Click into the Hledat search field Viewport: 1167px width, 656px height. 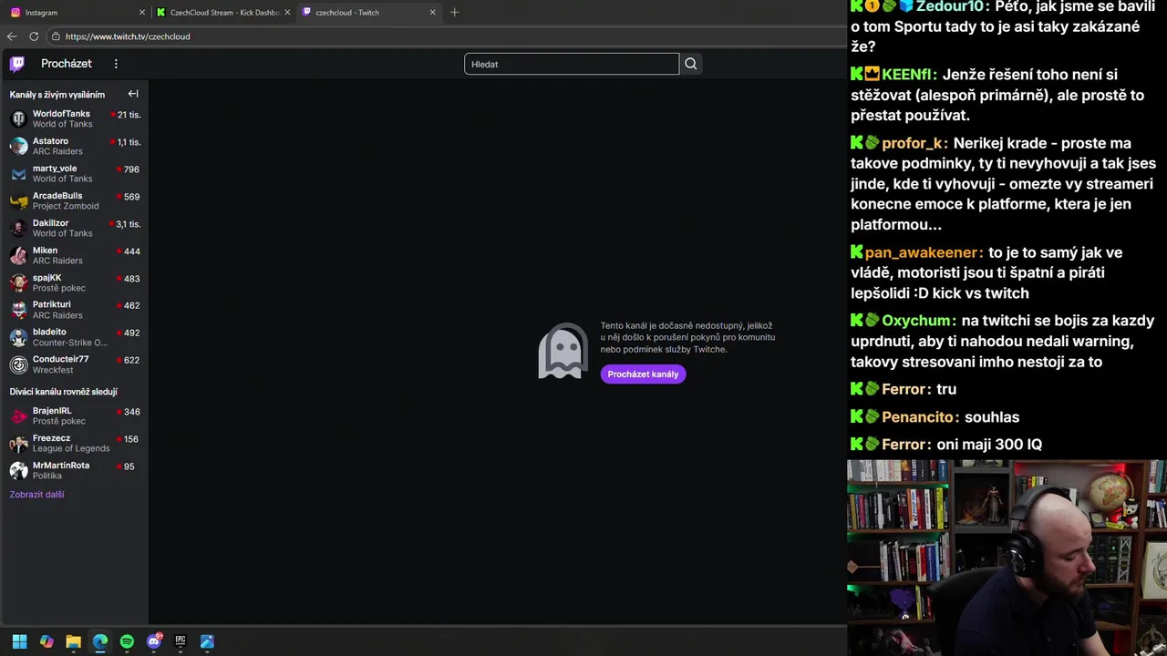click(572, 64)
